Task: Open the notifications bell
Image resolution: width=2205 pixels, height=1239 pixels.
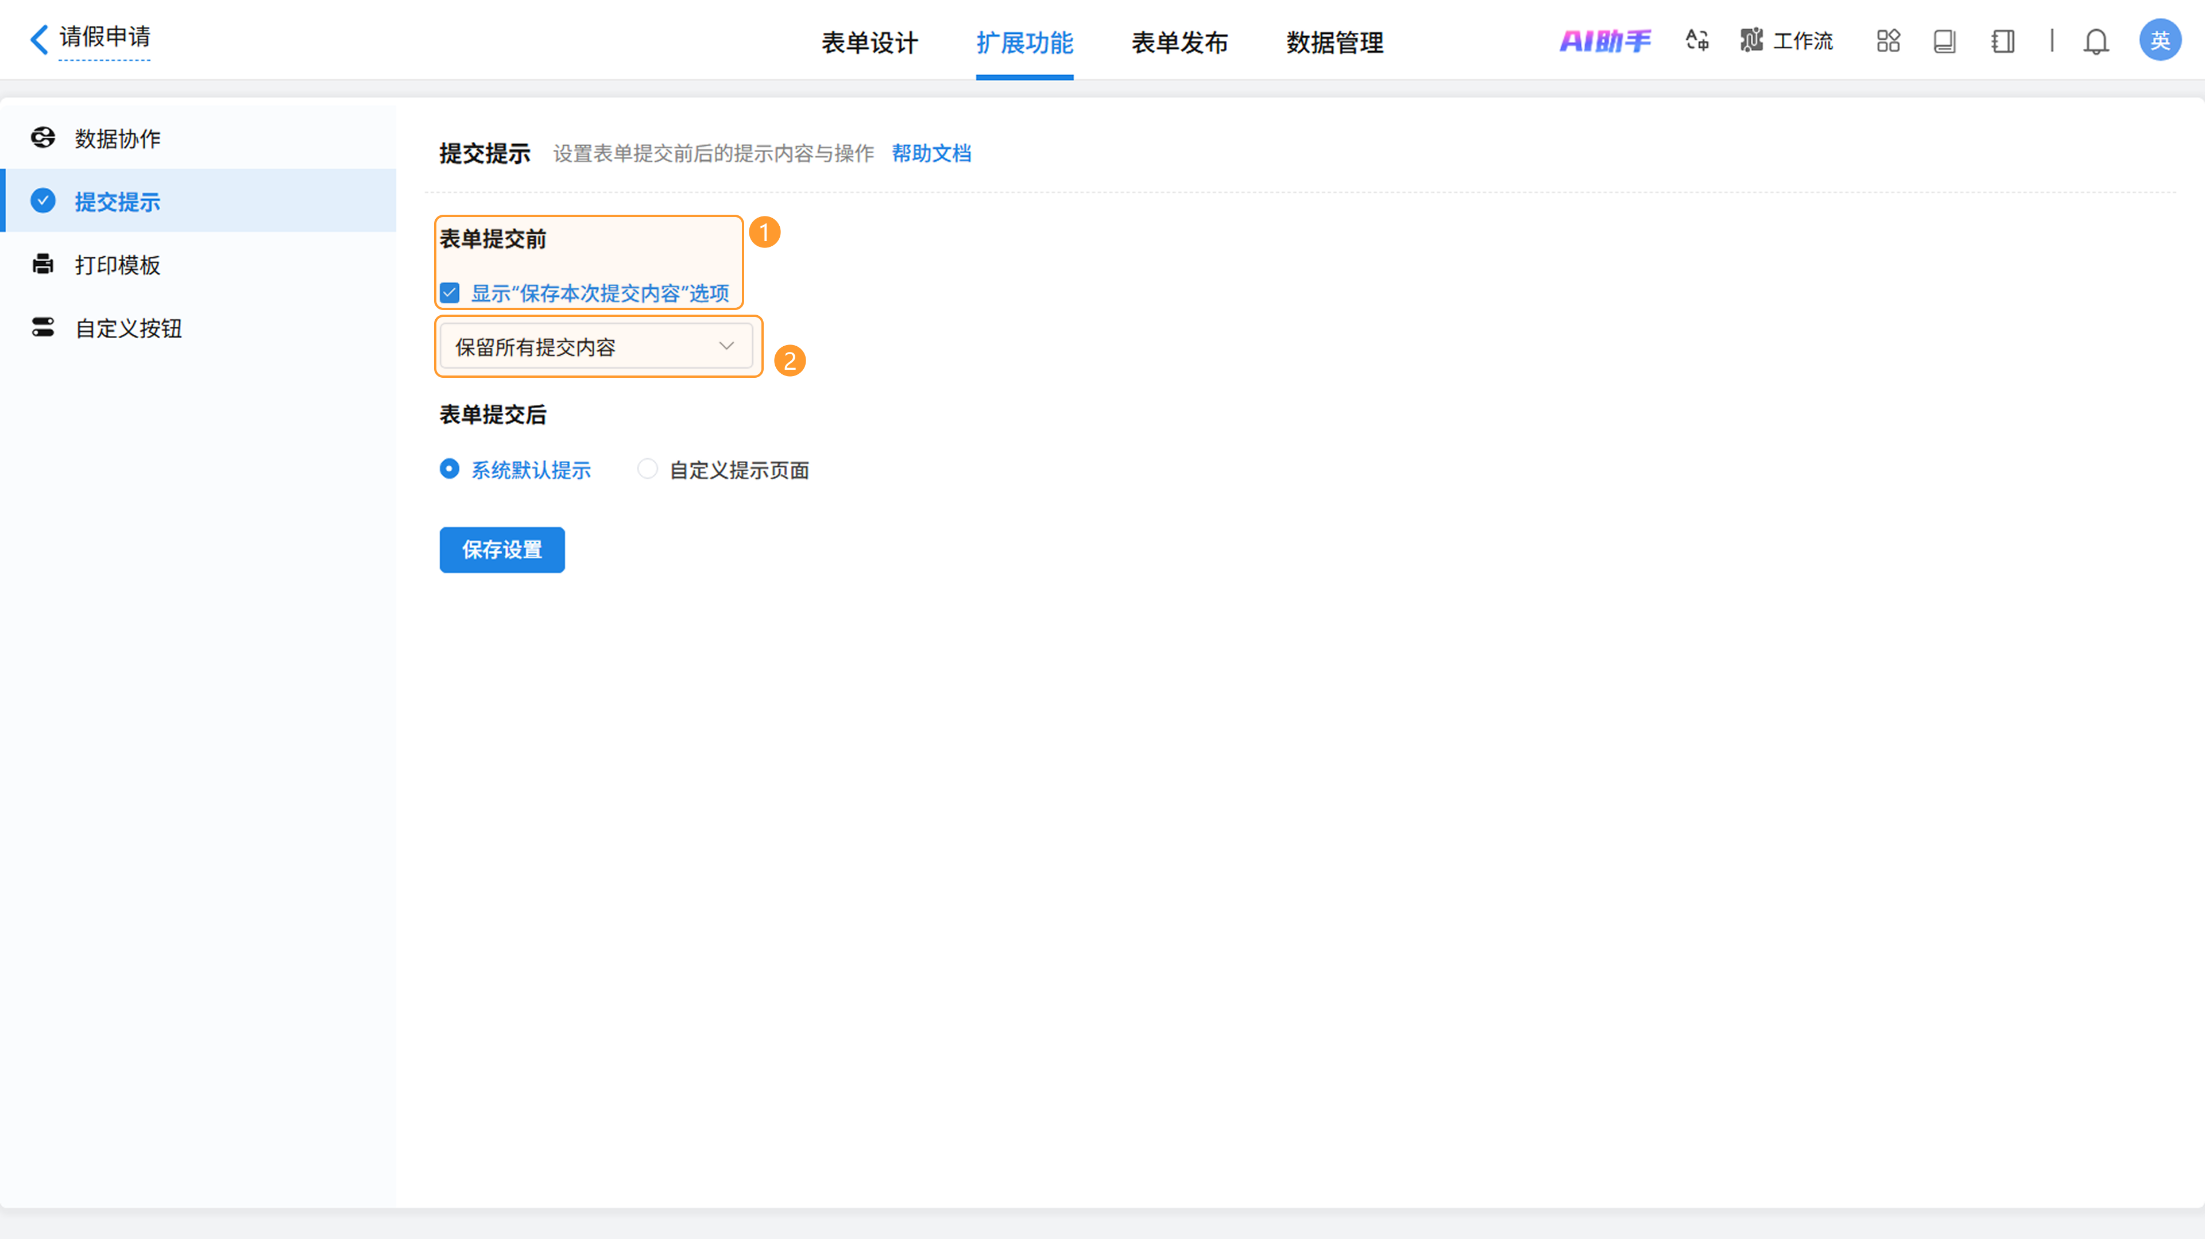Action: tap(2095, 41)
